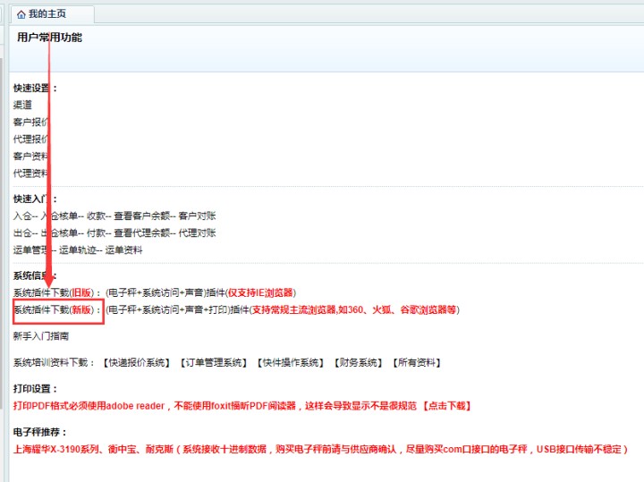Download 订单管理系统 training material

click(x=213, y=363)
